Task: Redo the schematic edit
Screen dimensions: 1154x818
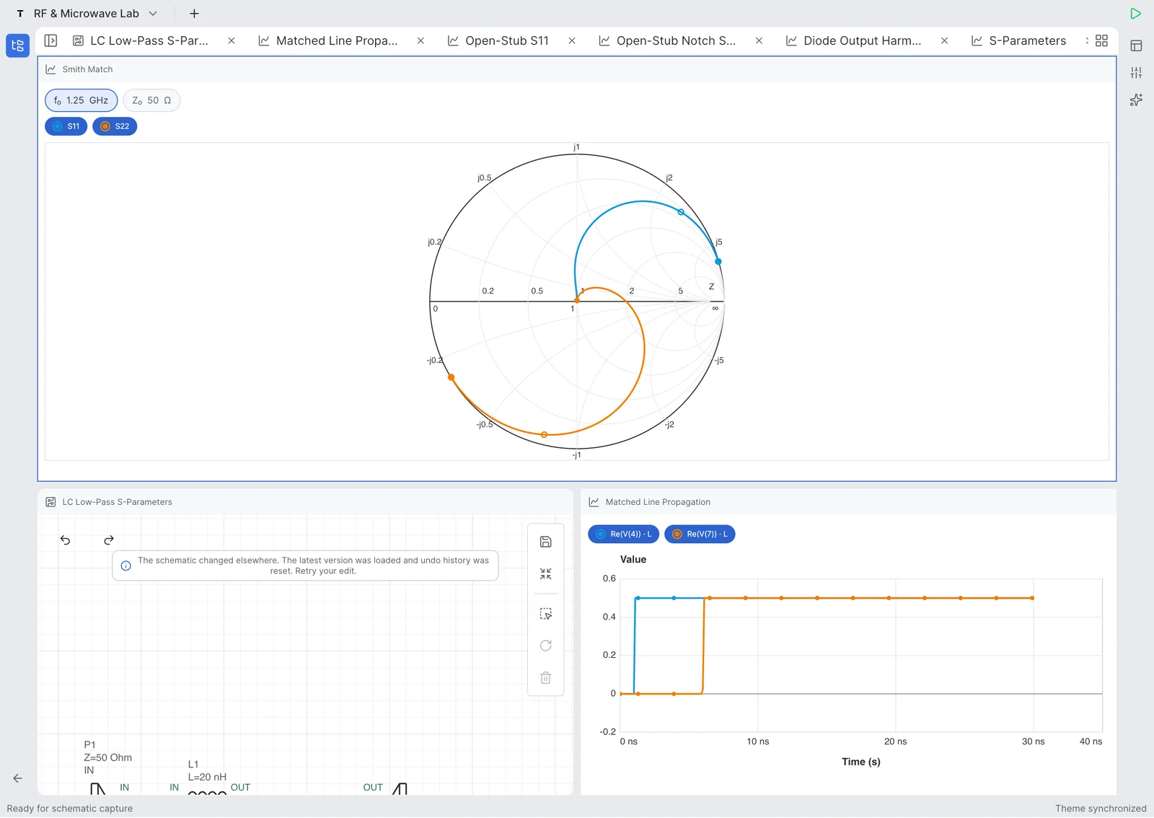Action: point(109,540)
